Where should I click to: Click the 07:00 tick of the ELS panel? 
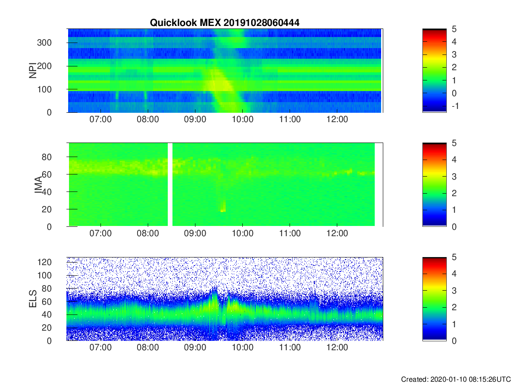tap(100, 348)
